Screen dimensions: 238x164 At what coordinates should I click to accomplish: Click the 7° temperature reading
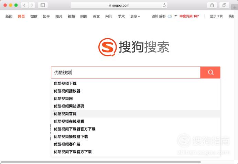coord(176,16)
